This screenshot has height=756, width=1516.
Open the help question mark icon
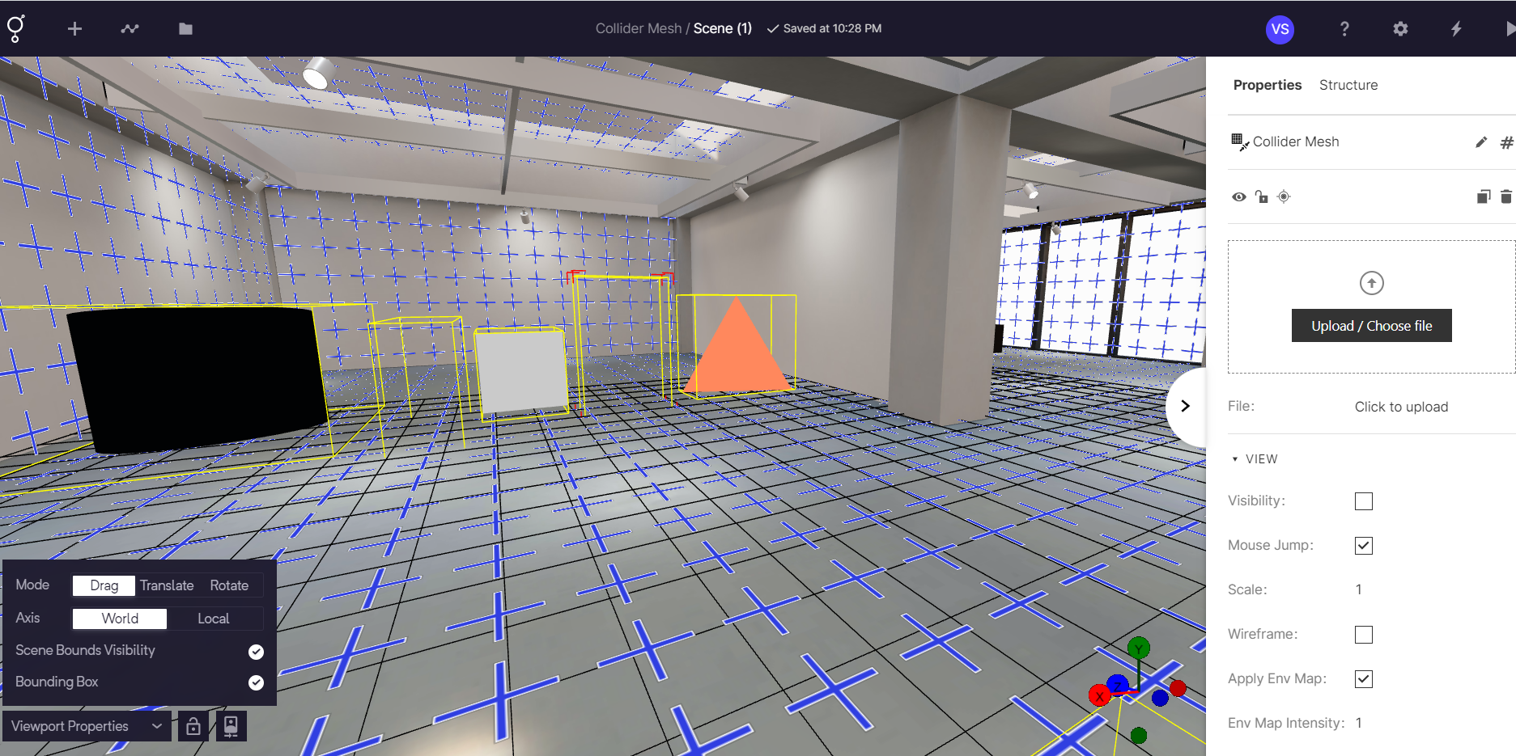pyautogui.click(x=1344, y=29)
